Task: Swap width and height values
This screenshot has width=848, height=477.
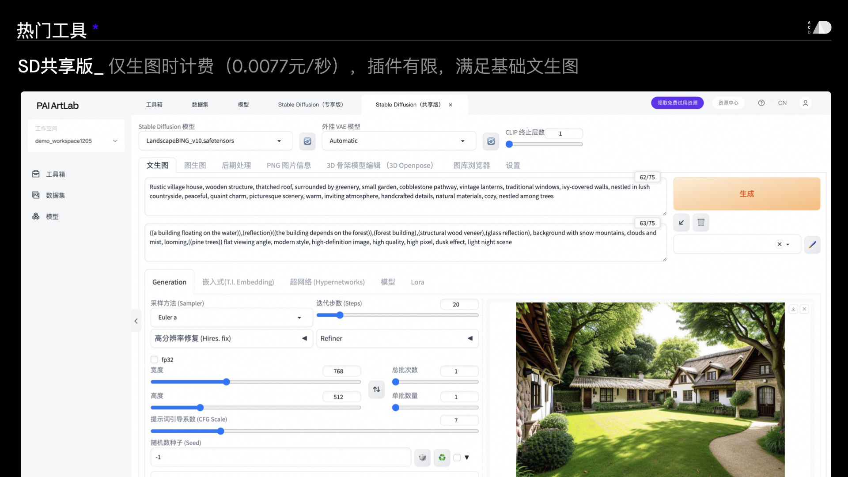Action: pos(376,389)
